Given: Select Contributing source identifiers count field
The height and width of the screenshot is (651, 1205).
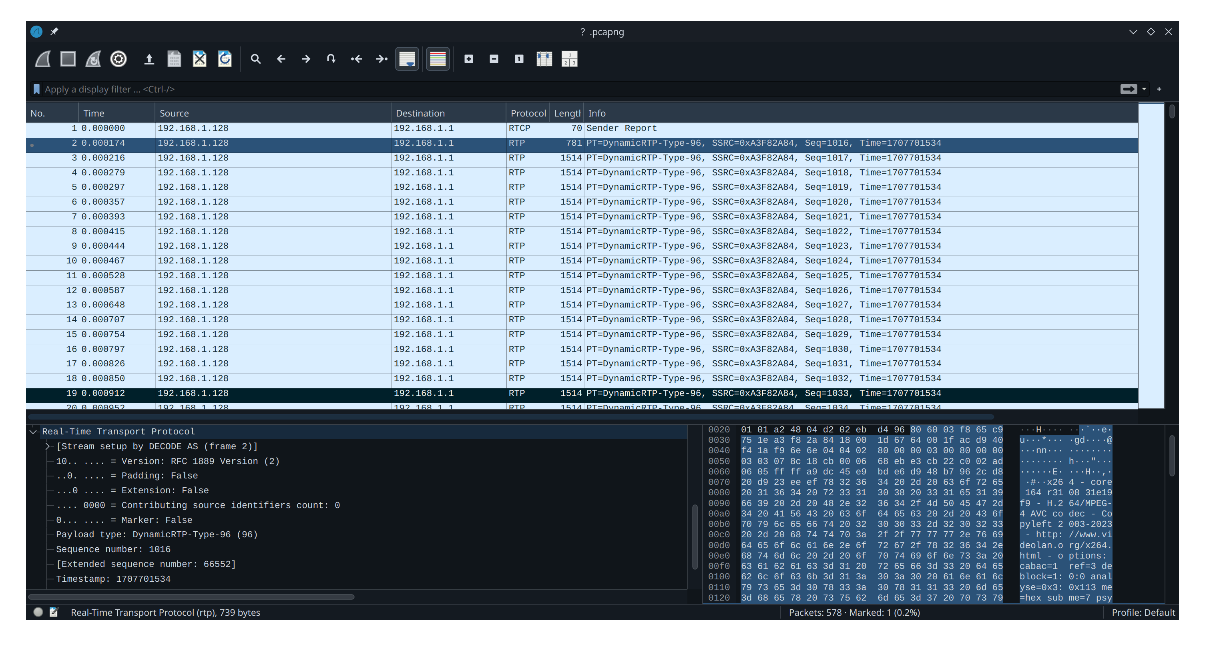Looking at the screenshot, I should pyautogui.click(x=198, y=505).
